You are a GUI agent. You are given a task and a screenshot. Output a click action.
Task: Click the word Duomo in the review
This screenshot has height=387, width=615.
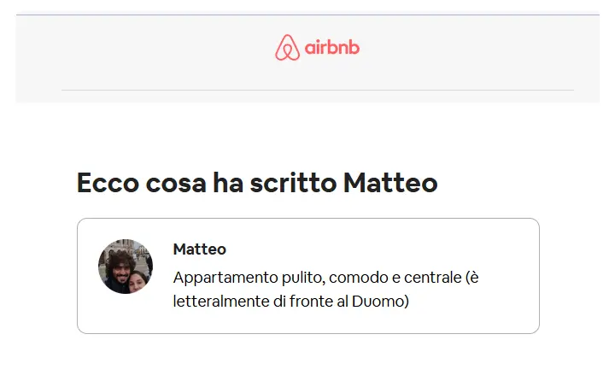(x=380, y=302)
